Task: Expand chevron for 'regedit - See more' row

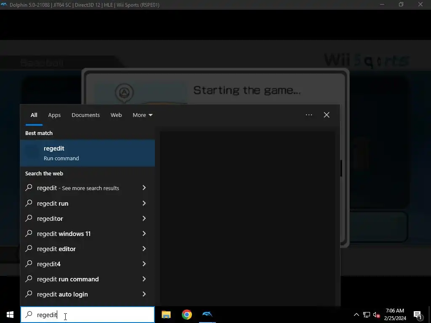Action: click(144, 188)
